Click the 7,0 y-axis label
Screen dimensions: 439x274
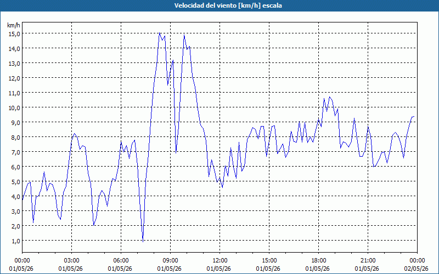coord(16,152)
